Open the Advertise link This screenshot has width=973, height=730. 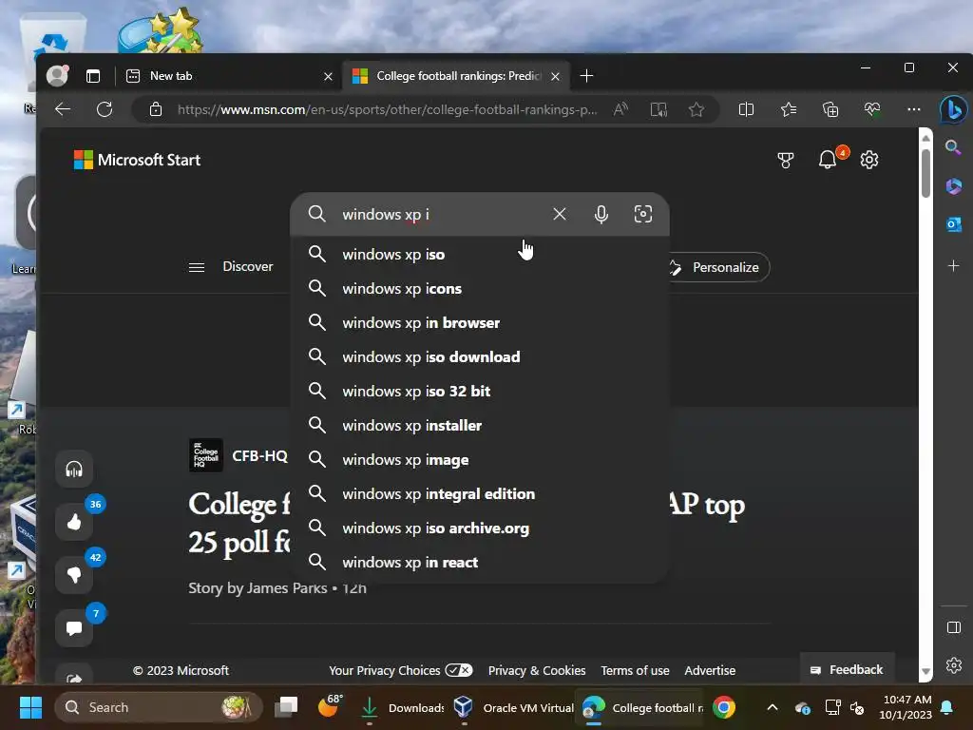coord(710,670)
